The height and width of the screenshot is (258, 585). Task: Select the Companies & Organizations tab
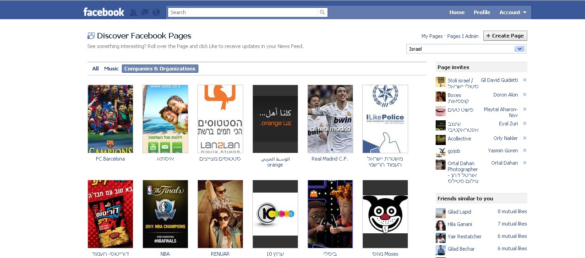click(x=160, y=69)
